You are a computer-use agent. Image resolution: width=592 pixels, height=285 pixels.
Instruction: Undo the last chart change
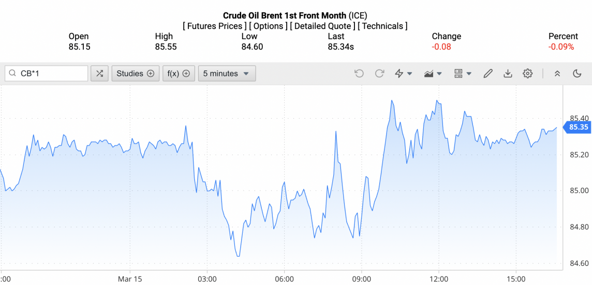[x=359, y=73]
